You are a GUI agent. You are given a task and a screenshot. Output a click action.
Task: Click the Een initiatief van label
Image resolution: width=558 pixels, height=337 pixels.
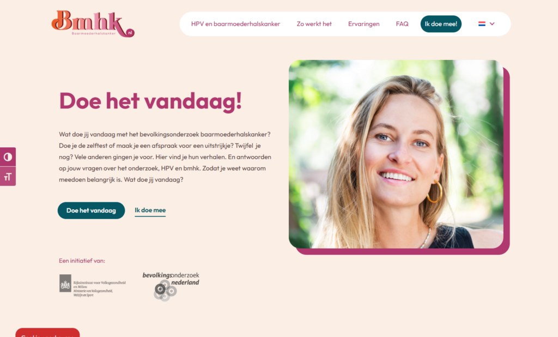[x=82, y=261]
